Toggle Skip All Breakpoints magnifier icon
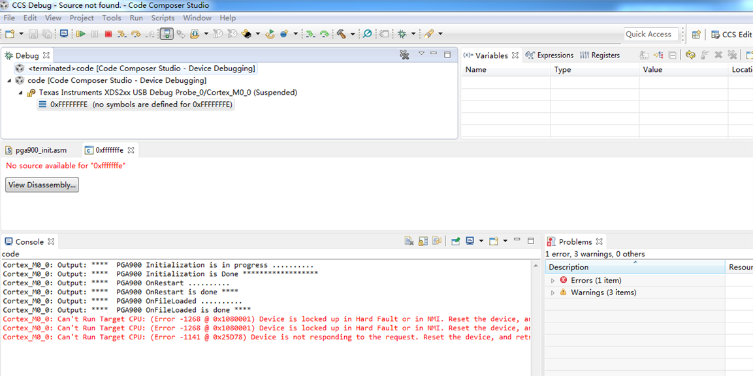The image size is (753, 376). (x=367, y=34)
